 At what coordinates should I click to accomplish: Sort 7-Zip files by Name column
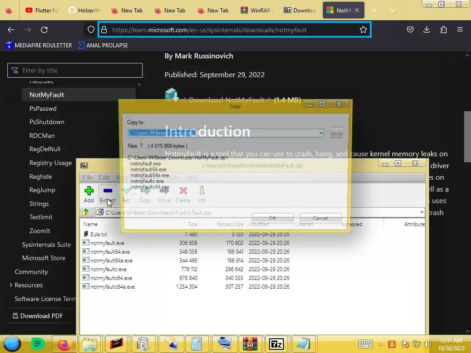(91, 224)
